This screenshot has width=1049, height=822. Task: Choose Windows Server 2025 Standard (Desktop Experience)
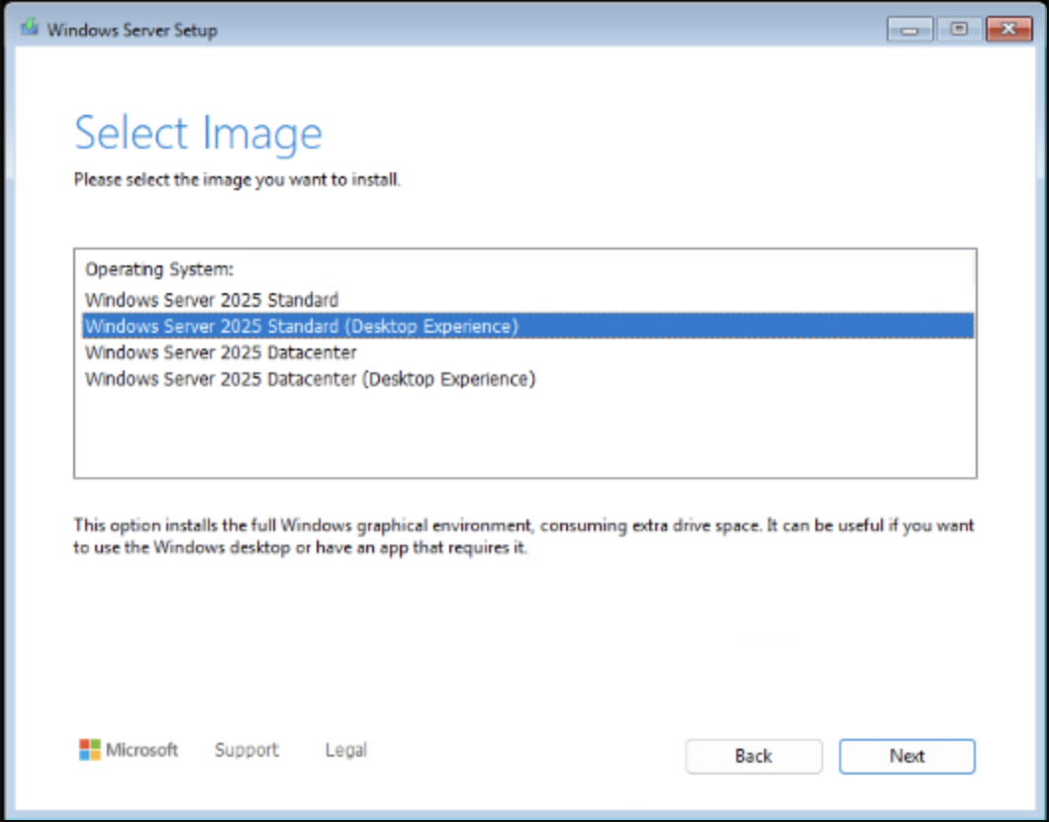527,326
